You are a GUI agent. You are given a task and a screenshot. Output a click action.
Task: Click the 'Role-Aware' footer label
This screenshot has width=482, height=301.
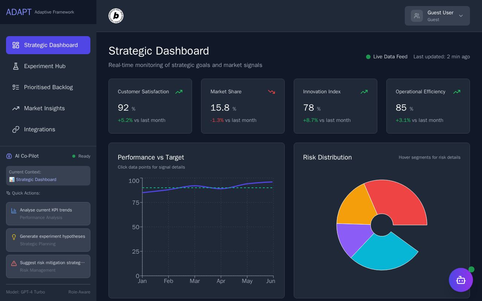(79, 292)
